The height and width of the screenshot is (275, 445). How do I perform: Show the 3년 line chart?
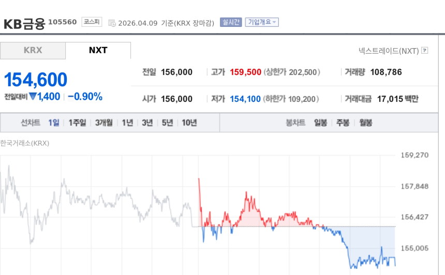pyautogui.click(x=147, y=123)
